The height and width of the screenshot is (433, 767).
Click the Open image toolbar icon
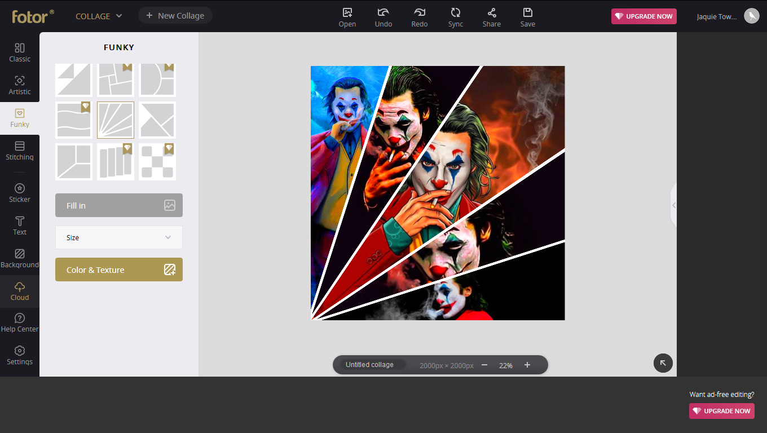pos(347,17)
